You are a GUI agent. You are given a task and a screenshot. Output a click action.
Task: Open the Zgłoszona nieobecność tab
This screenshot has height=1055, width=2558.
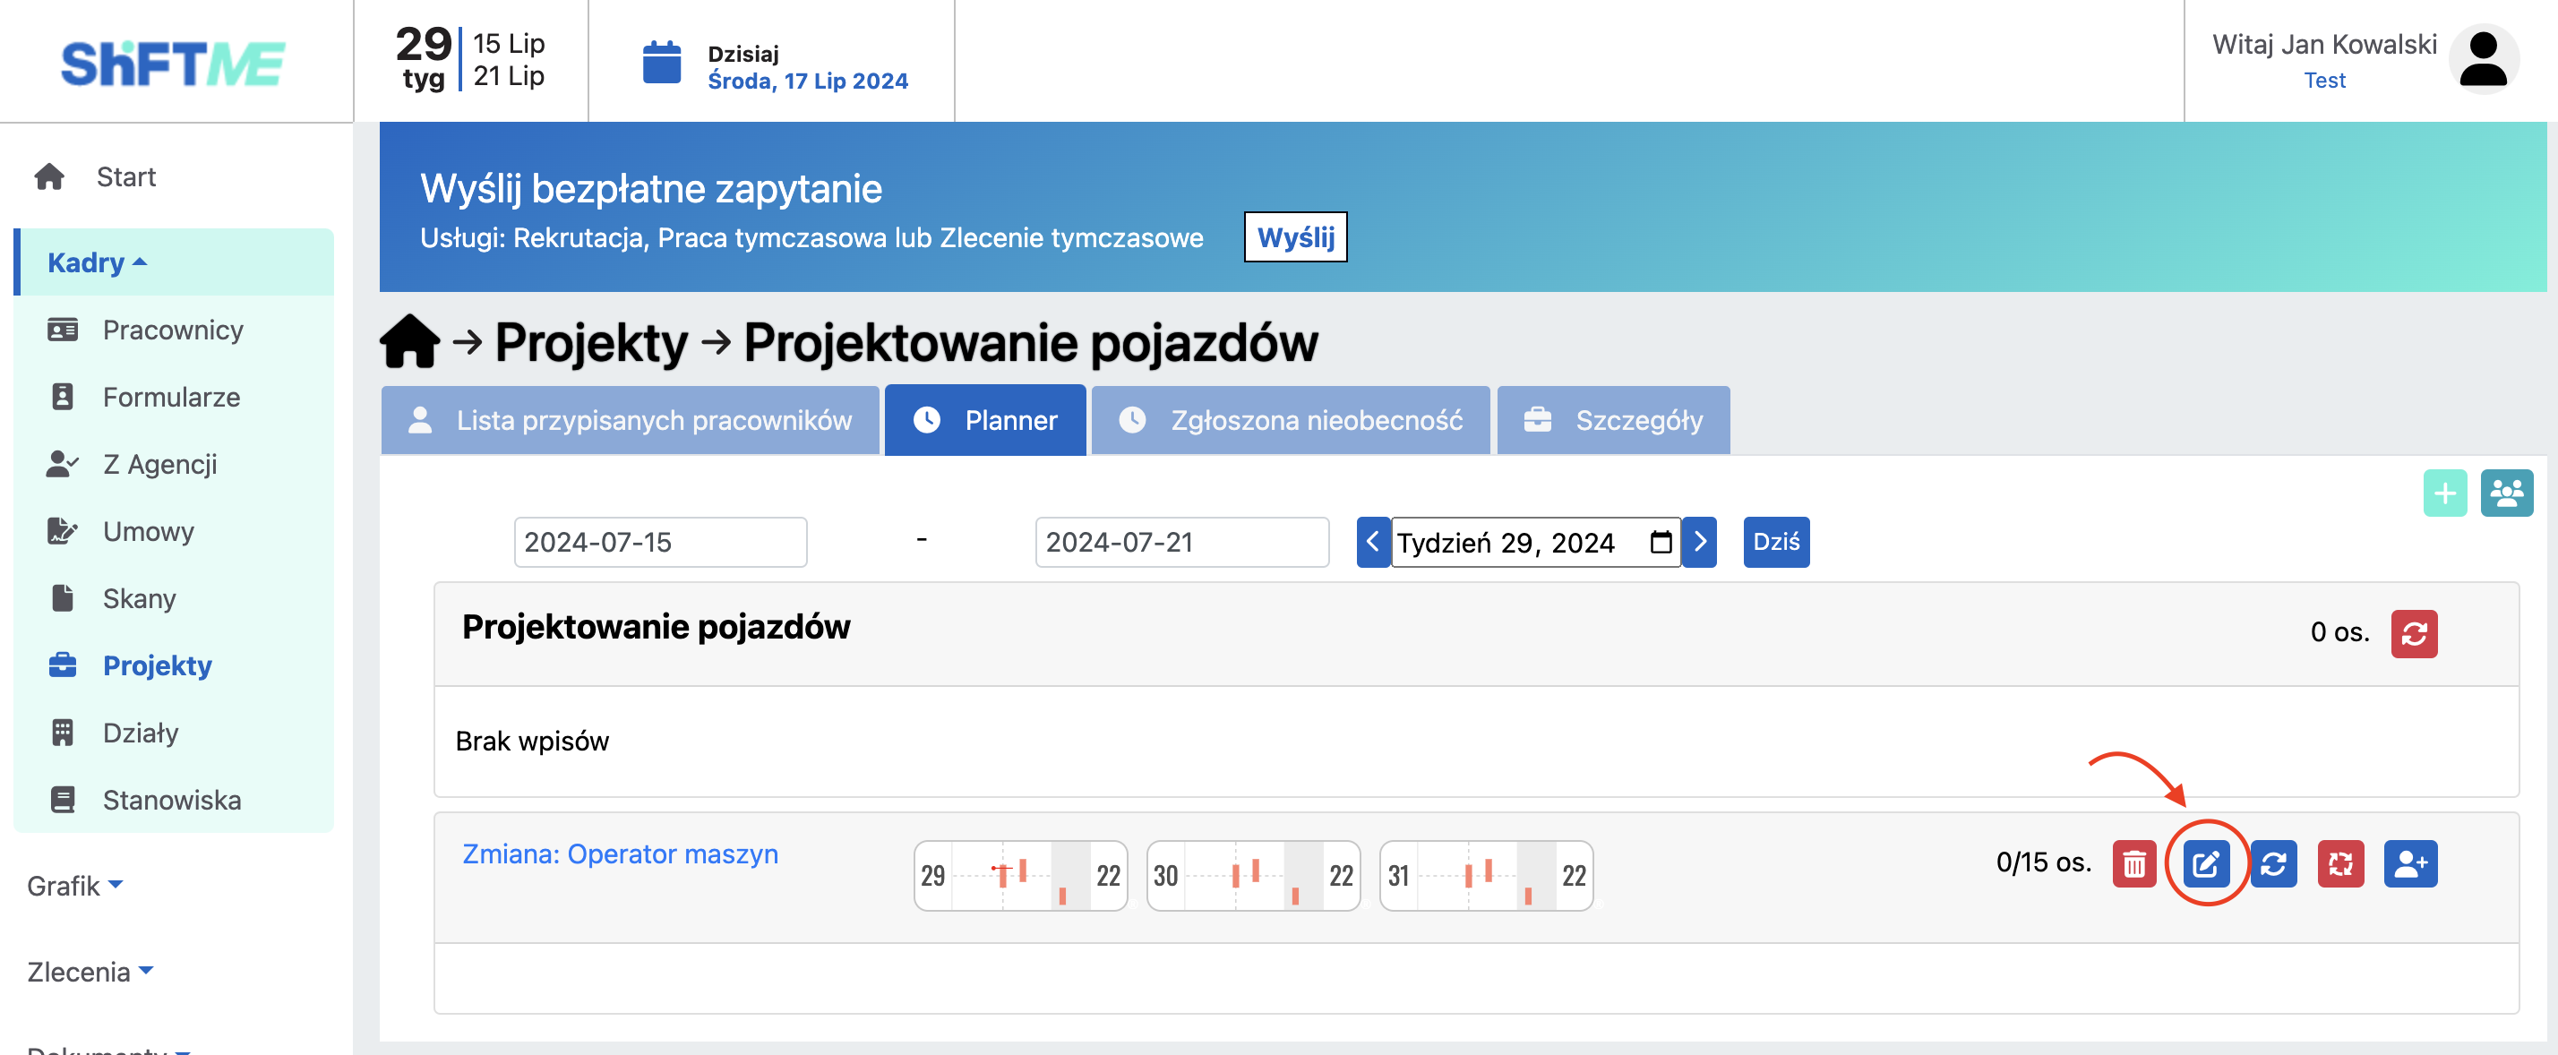click(1291, 420)
